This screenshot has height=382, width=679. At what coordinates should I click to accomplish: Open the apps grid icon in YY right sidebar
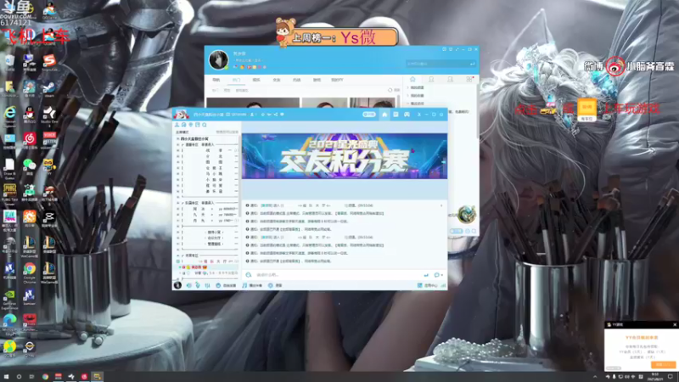click(469, 79)
